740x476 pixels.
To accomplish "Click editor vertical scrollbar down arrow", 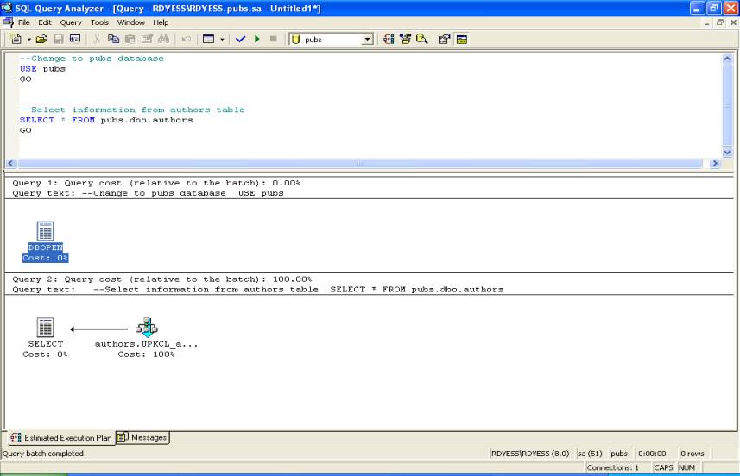I will pos(727,153).
